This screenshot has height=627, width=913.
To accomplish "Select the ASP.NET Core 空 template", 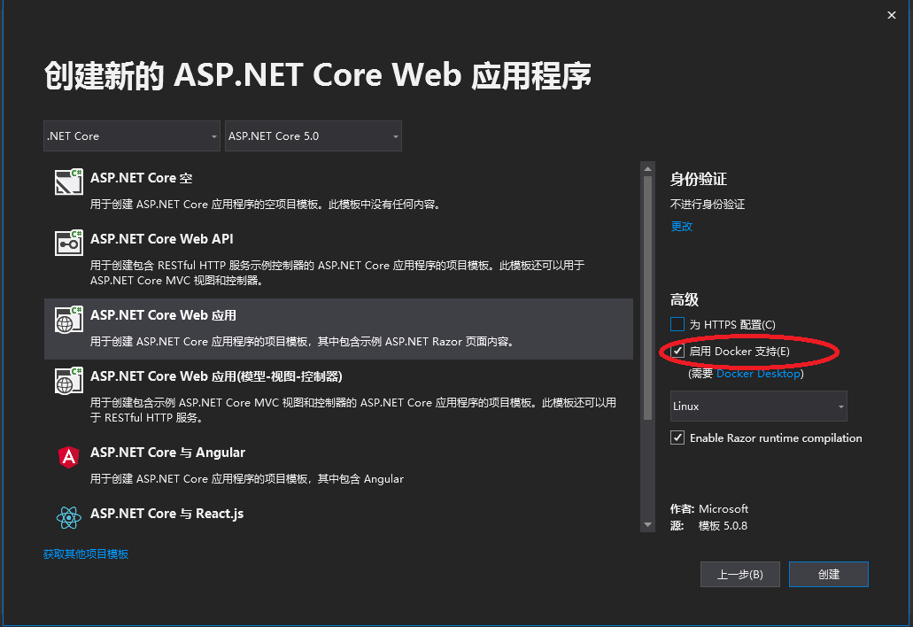I will (338, 191).
